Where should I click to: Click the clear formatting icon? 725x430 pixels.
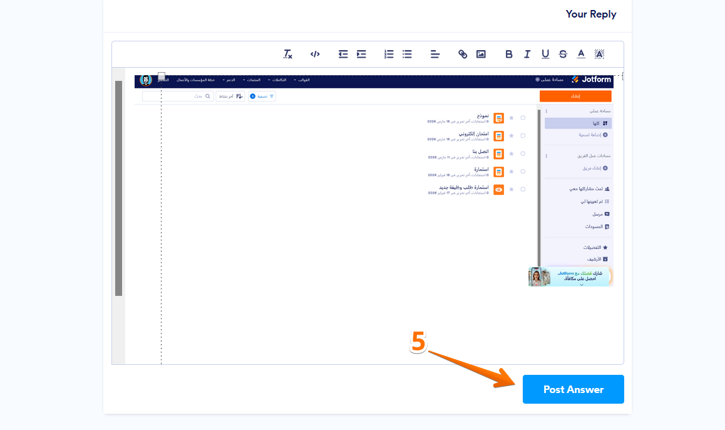(x=288, y=55)
